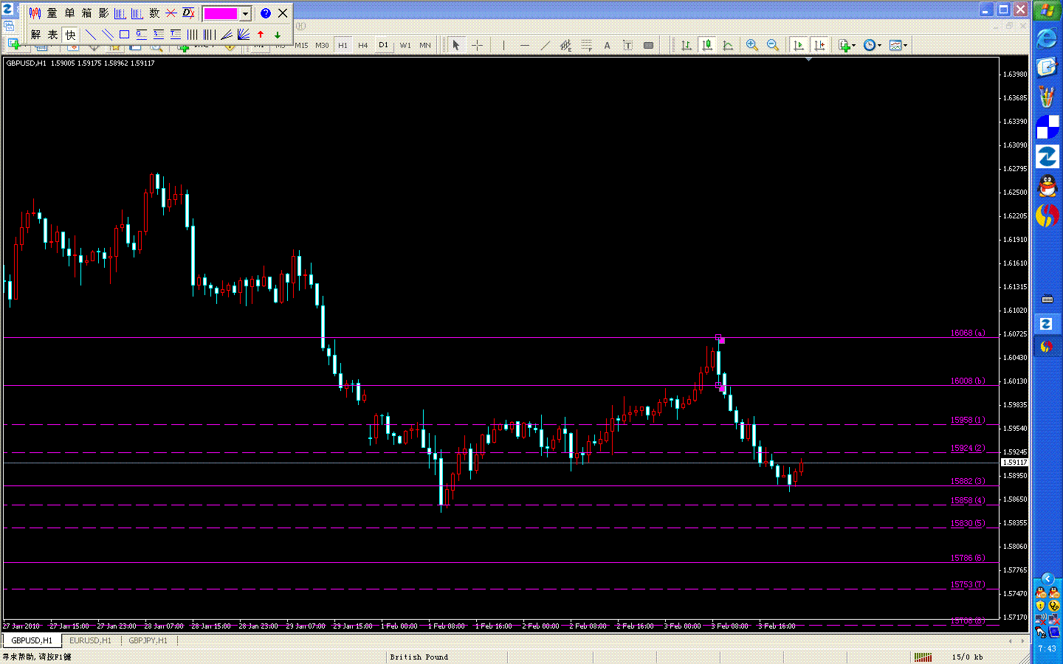Zoom out of the chart

[773, 46]
